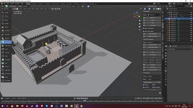Open the Window menu

pyautogui.click(x=17, y=4)
